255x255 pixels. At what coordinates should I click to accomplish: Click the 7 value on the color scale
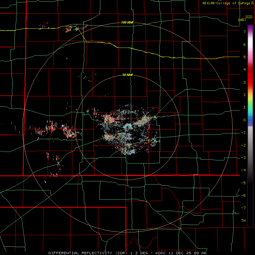(245, 32)
